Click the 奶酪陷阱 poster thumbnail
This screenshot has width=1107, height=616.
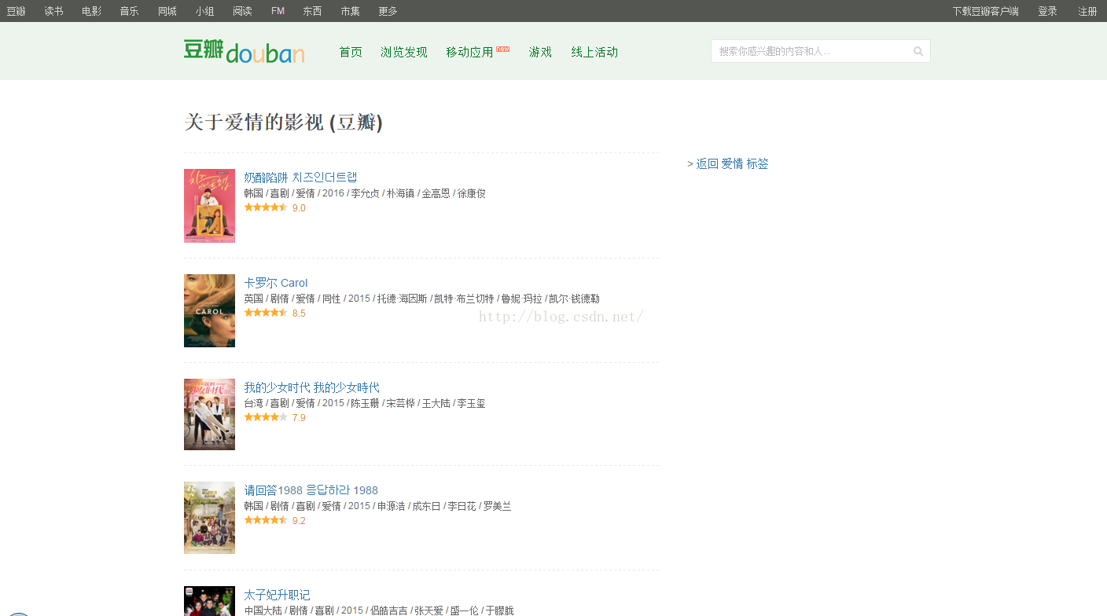(209, 206)
